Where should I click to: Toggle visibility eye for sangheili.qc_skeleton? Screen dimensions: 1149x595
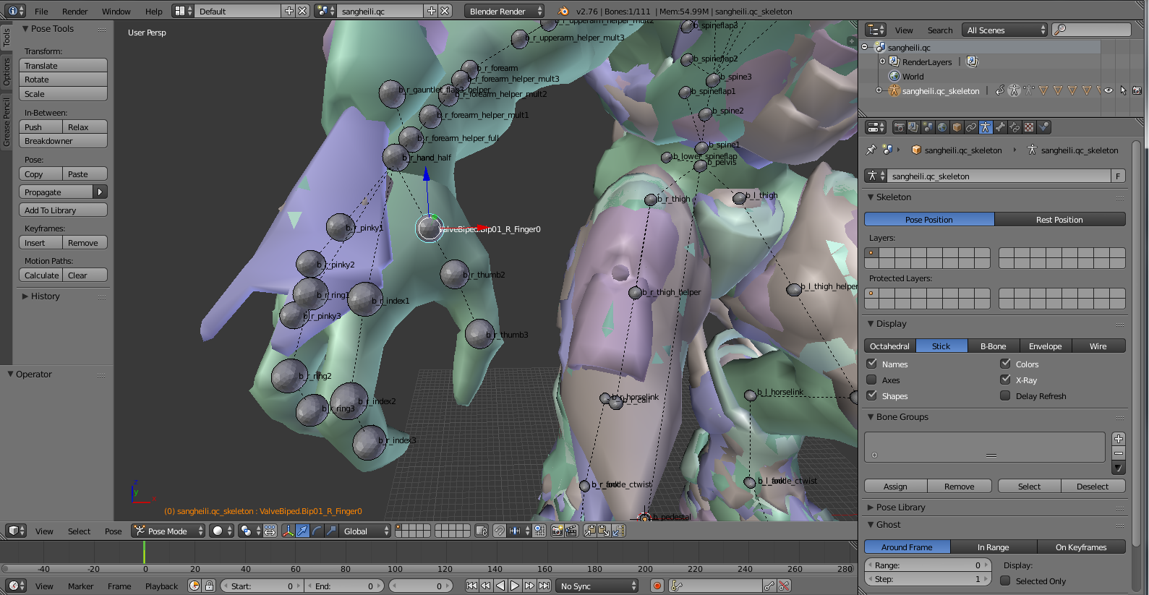(x=1108, y=90)
